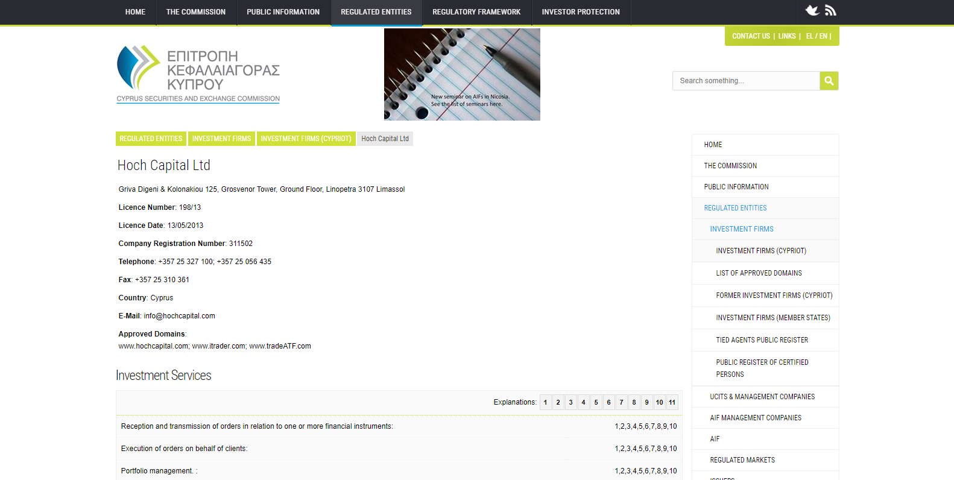
Task: Open explanation number 10
Action: (x=659, y=402)
